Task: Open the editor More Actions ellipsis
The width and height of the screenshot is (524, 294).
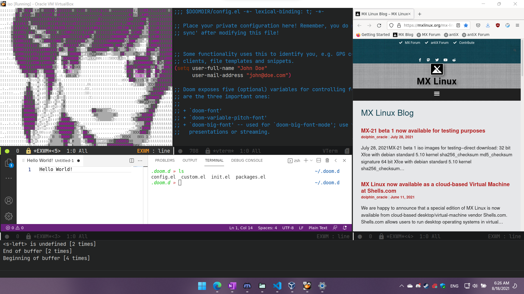Action: (x=140, y=161)
